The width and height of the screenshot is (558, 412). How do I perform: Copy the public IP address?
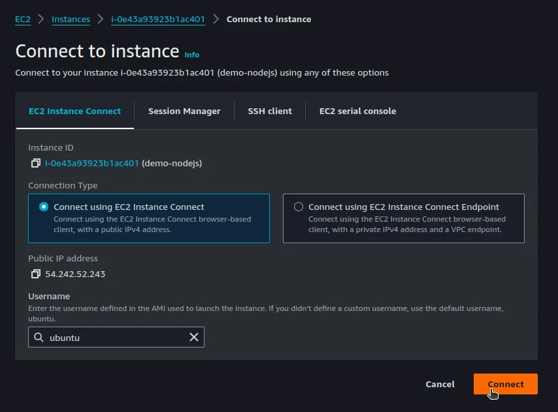36,274
